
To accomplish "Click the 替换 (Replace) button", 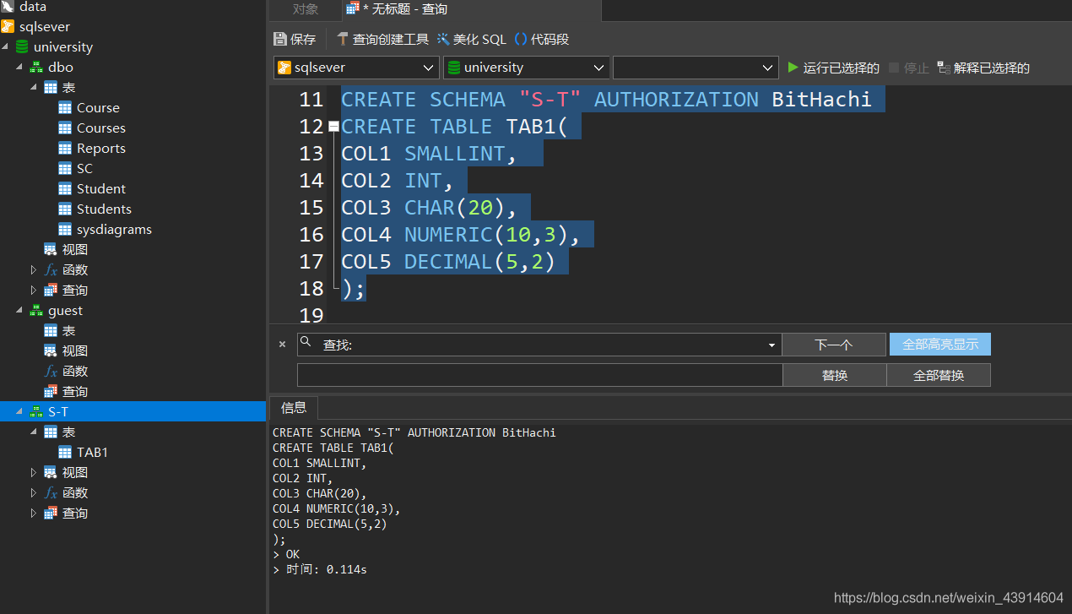I will (835, 375).
